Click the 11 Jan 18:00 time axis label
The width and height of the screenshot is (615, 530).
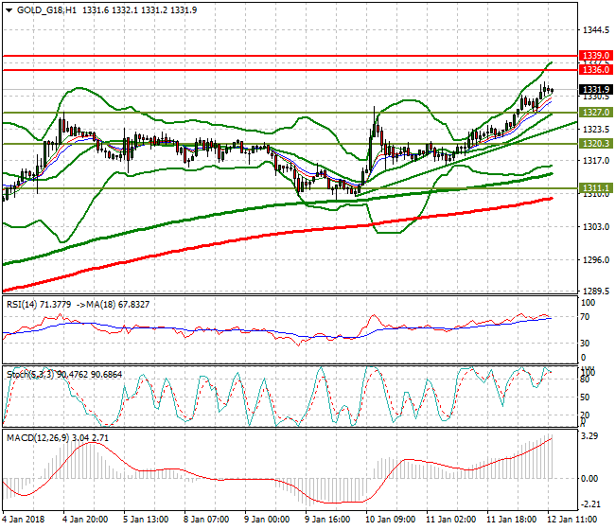511,520
